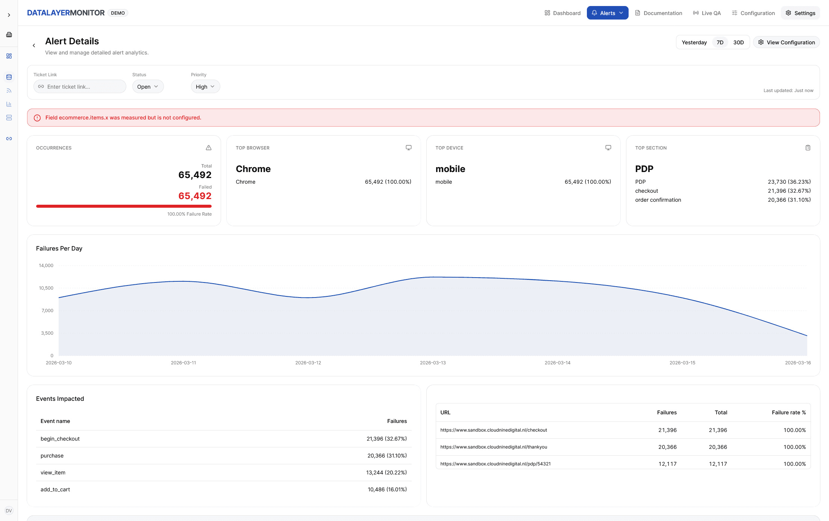The width and height of the screenshot is (829, 521).
Task: Open the Status dropdown set to Open
Action: pos(148,86)
